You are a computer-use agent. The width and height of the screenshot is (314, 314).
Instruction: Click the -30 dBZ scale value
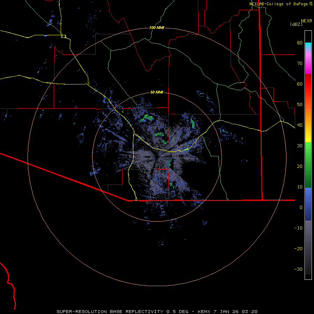pyautogui.click(x=298, y=269)
